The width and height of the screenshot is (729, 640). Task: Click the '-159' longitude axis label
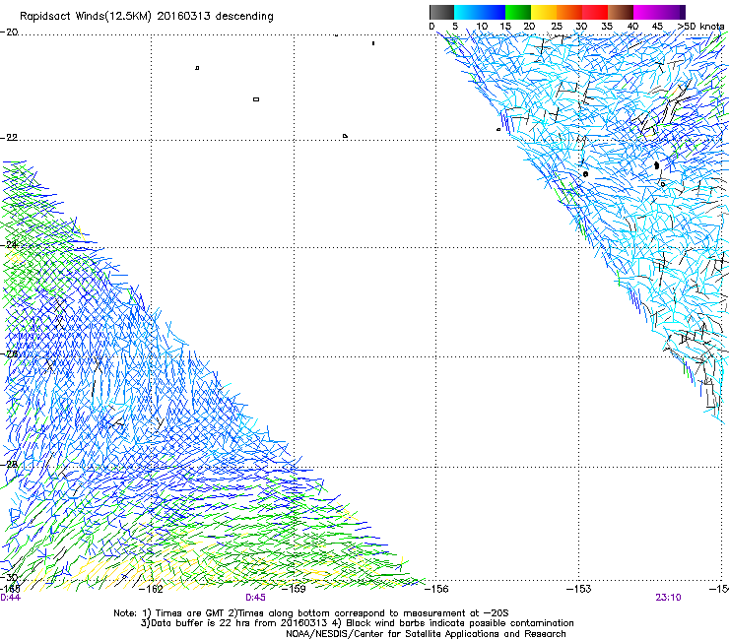coord(294,590)
